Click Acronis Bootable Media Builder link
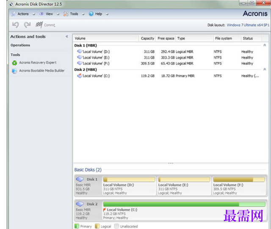271x229 pixels. pos(42,71)
